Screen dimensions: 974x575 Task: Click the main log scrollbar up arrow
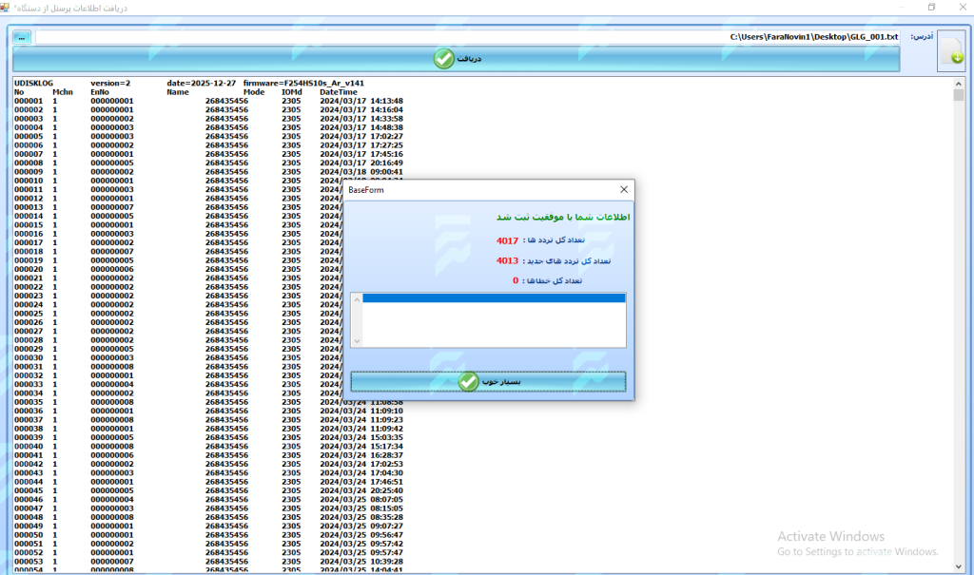[959, 84]
